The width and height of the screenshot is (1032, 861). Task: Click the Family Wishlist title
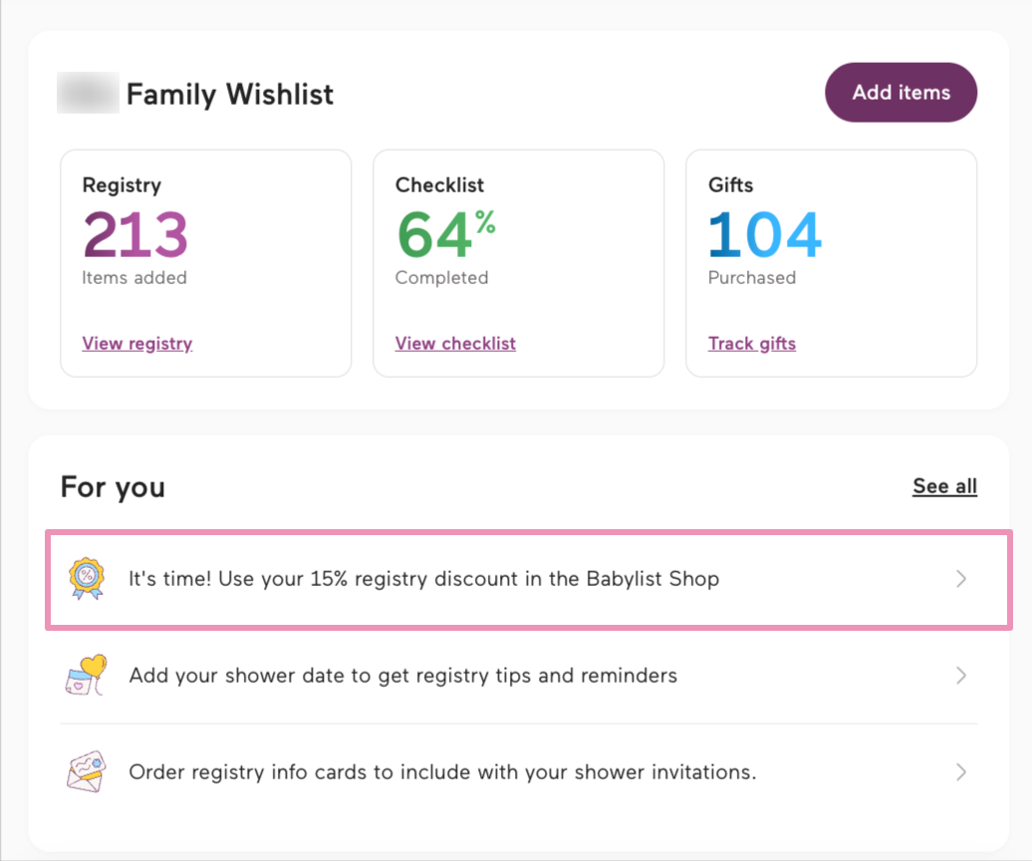click(x=229, y=94)
